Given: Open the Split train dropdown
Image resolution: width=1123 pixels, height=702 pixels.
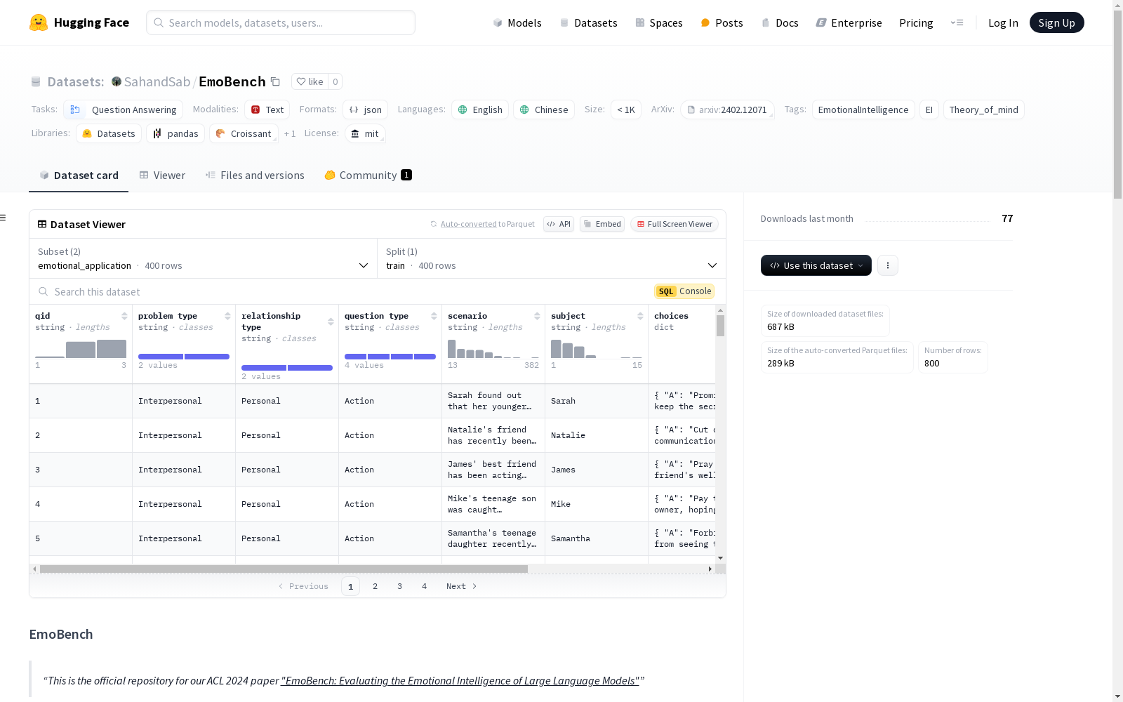Looking at the screenshot, I should pos(552,258).
